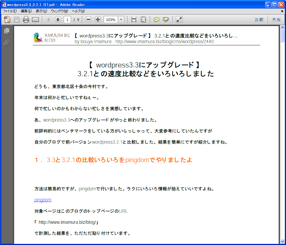Open the zoom level dropdown arrow

click(x=121, y=20)
